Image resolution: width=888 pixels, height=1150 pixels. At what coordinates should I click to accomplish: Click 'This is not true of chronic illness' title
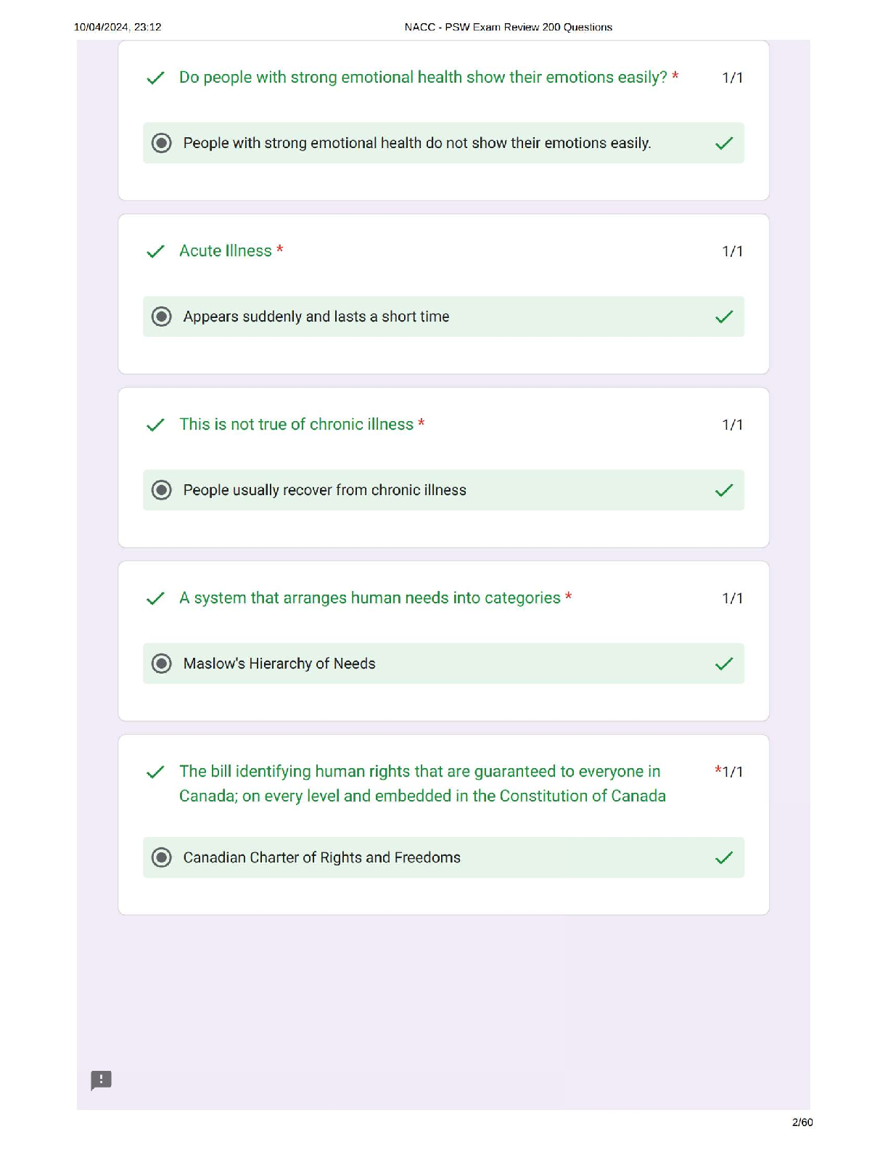[x=296, y=425]
